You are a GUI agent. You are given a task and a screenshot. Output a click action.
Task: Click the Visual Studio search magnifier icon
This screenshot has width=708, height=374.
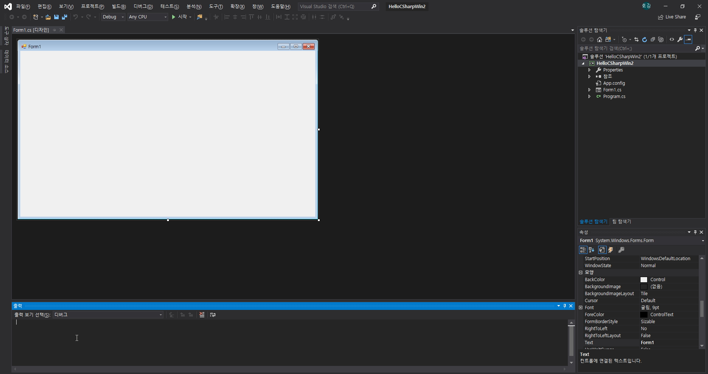click(x=374, y=6)
